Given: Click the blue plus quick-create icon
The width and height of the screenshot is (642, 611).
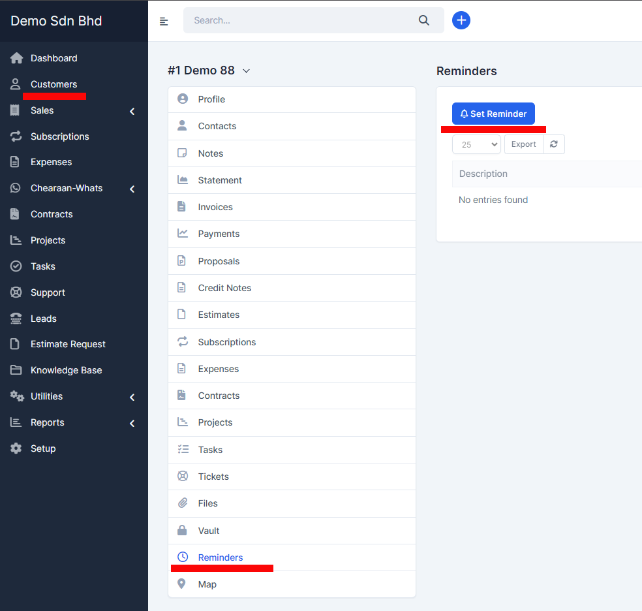Looking at the screenshot, I should 461,20.
